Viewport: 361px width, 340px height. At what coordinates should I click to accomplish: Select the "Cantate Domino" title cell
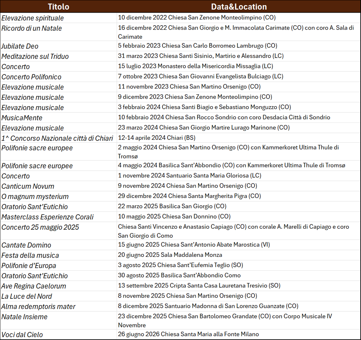(58, 245)
